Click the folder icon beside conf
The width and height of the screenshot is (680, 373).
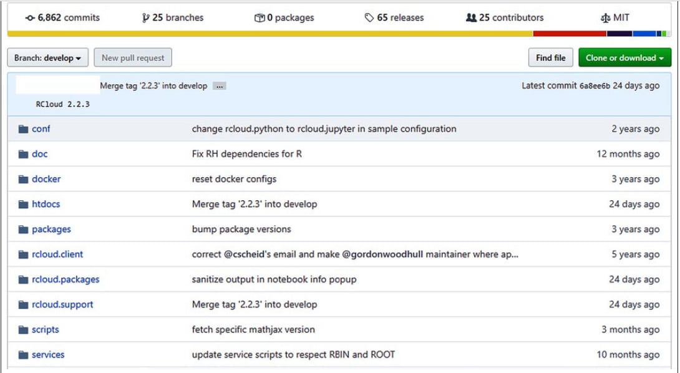pos(24,129)
